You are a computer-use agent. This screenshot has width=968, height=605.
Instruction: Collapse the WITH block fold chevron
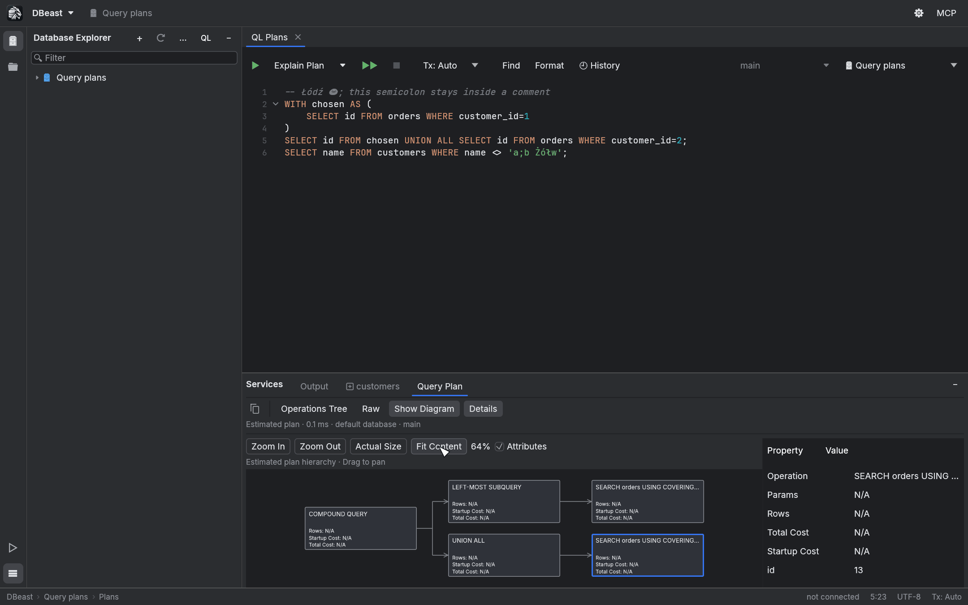(x=276, y=104)
